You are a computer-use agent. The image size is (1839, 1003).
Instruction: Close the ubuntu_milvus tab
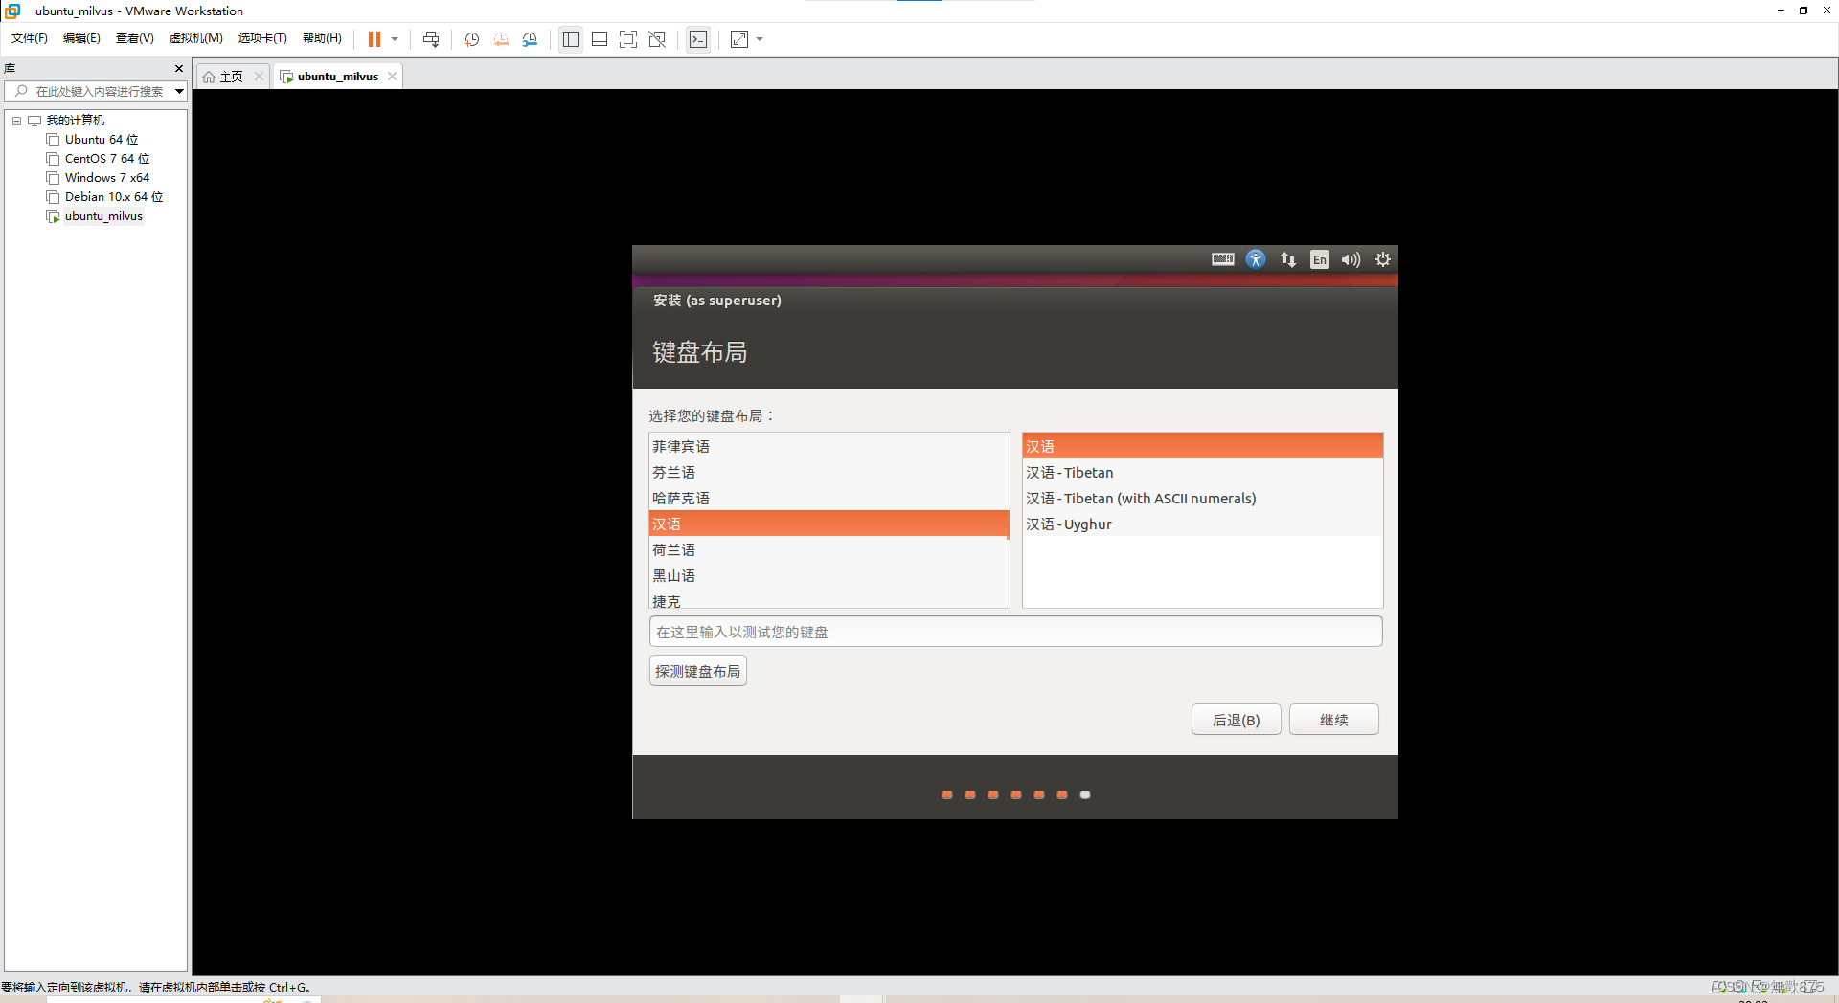click(x=392, y=77)
